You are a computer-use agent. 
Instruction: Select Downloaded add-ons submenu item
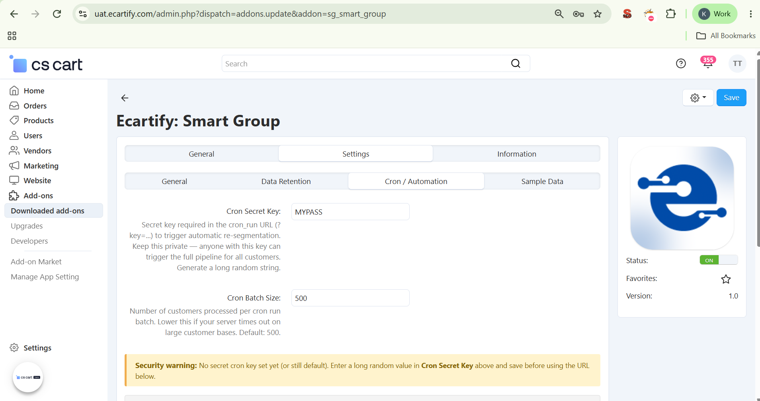point(54,211)
